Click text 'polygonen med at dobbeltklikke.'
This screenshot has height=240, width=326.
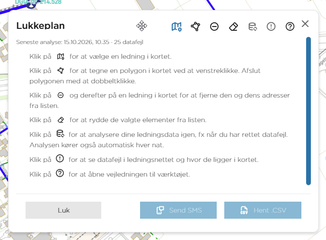[82, 81]
